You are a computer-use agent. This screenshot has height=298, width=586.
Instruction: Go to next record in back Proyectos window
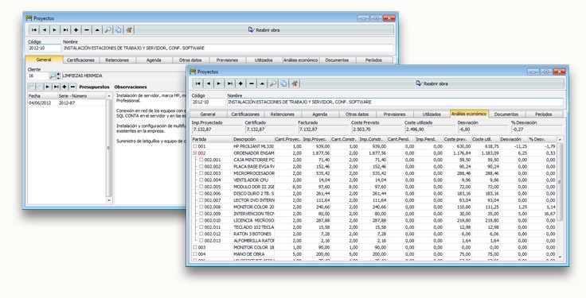point(55,30)
